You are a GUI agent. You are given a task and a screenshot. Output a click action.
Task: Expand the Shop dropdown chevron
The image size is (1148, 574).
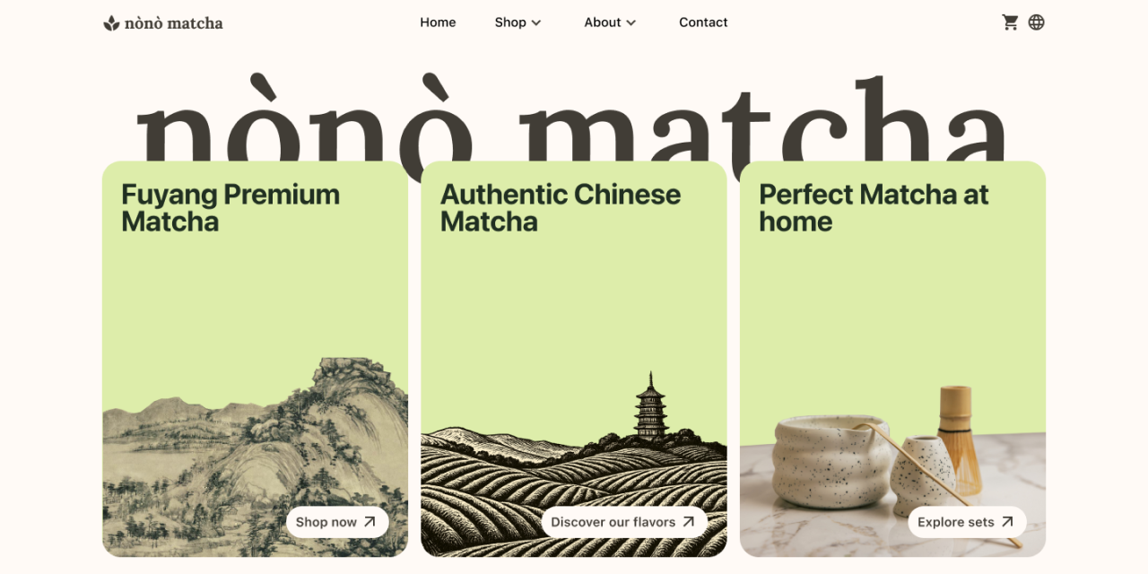pos(536,22)
